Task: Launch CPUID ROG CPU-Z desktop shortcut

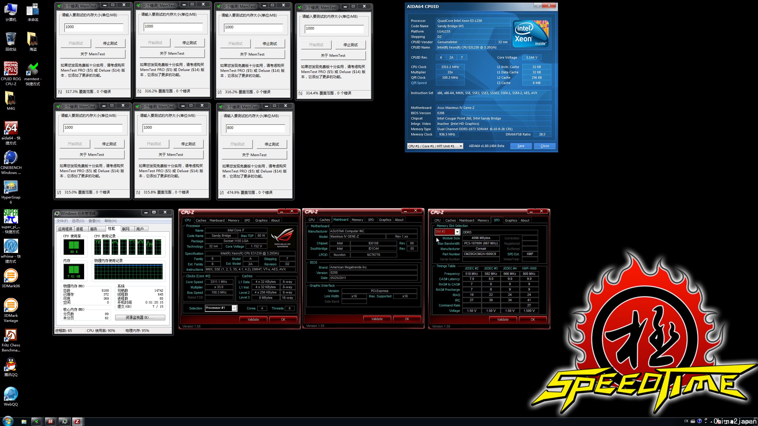Action: pyautogui.click(x=11, y=73)
